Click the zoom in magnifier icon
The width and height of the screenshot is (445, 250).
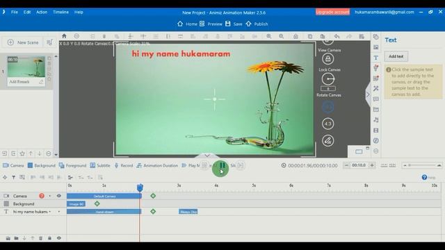coord(269,36)
